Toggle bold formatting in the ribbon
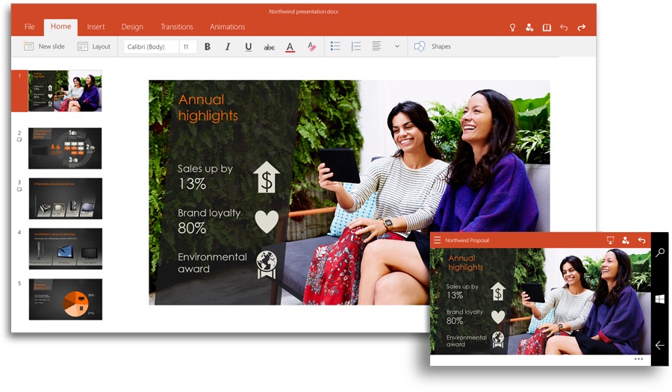672x392 pixels. point(208,46)
